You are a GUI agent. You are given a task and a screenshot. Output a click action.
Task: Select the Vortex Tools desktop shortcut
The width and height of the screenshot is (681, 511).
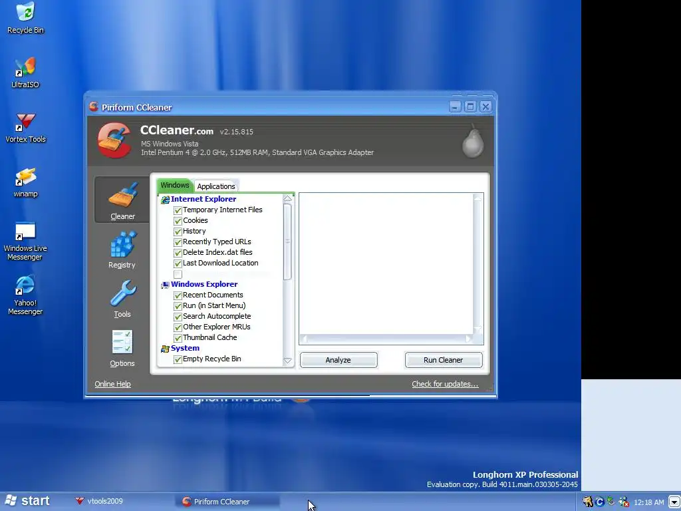click(25, 128)
